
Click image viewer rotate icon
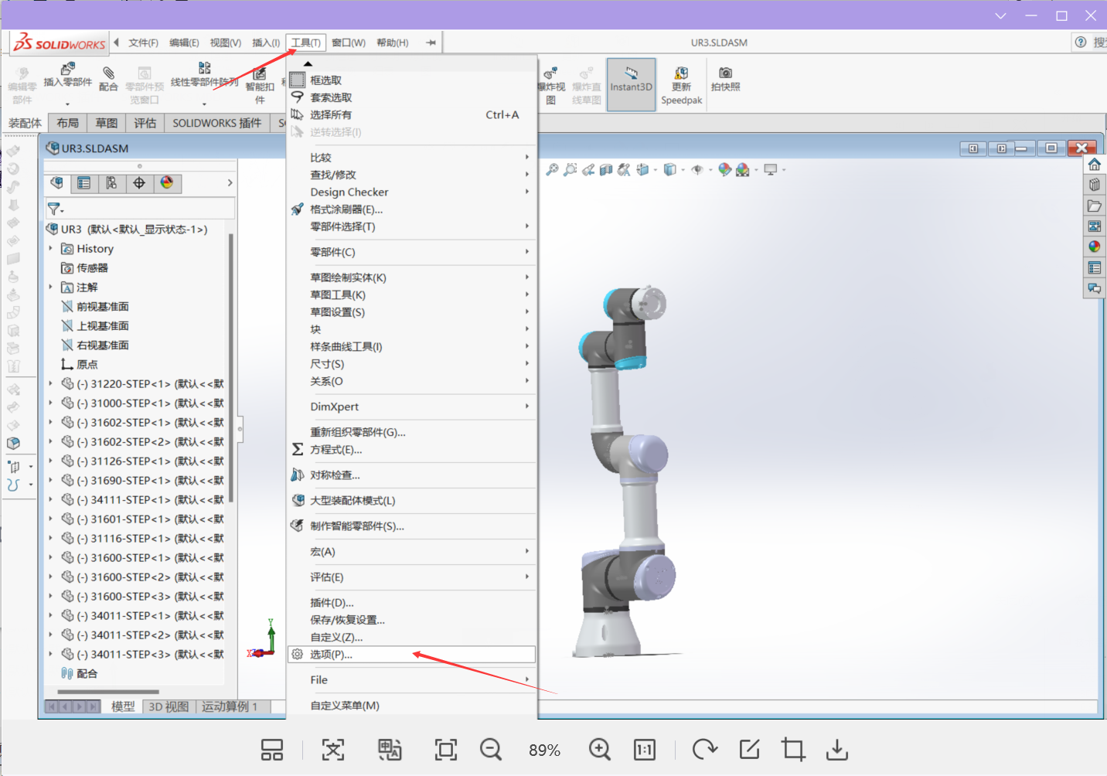coord(704,749)
